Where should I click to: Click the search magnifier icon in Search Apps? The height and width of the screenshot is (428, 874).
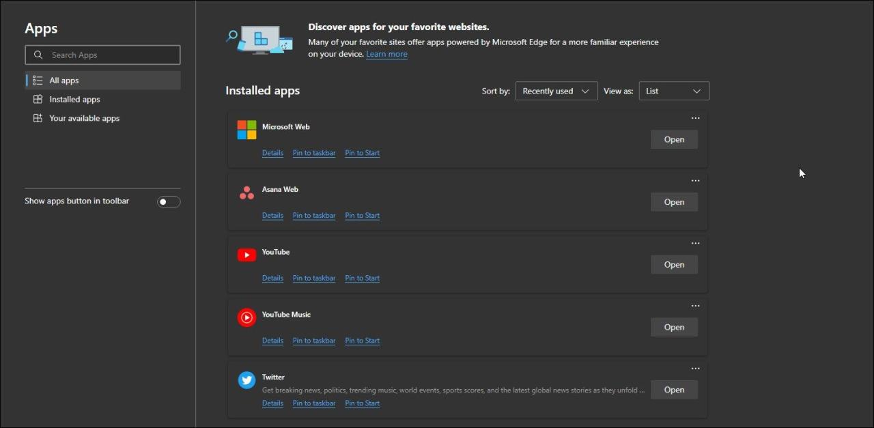[38, 55]
